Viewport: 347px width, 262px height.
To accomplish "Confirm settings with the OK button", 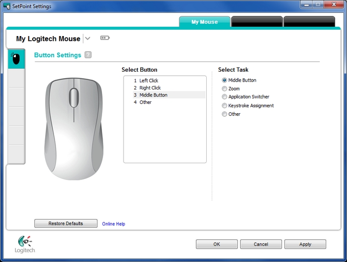I will click(x=217, y=244).
